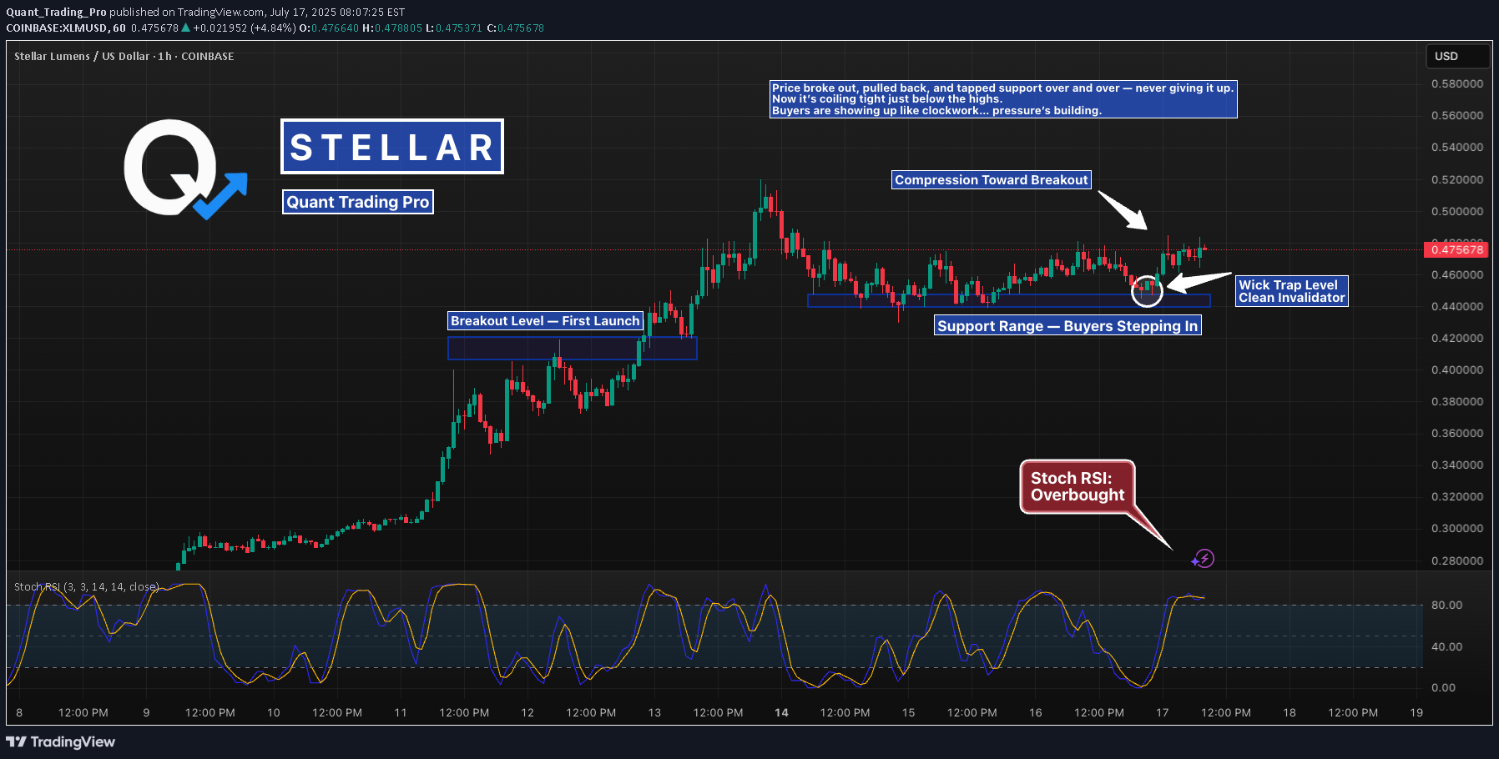This screenshot has height=759, width=1499.
Task: Click the large Q logo with blue arrow
Action: [185, 168]
